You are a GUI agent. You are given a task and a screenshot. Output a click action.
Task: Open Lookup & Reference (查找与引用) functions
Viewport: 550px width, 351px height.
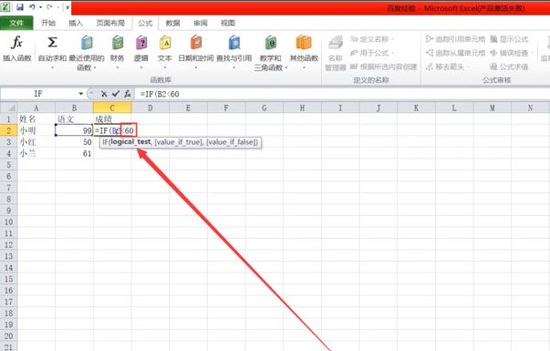[234, 43]
